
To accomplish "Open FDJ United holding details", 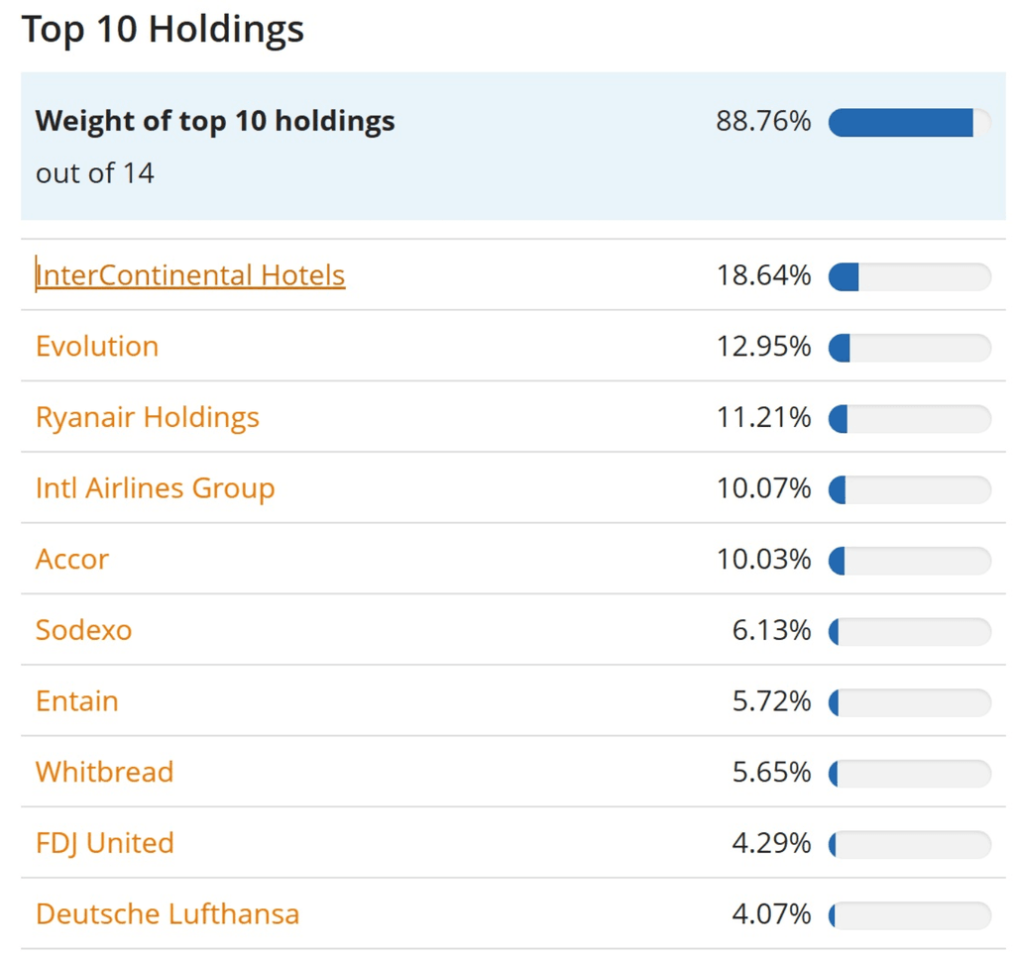I will tap(102, 843).
